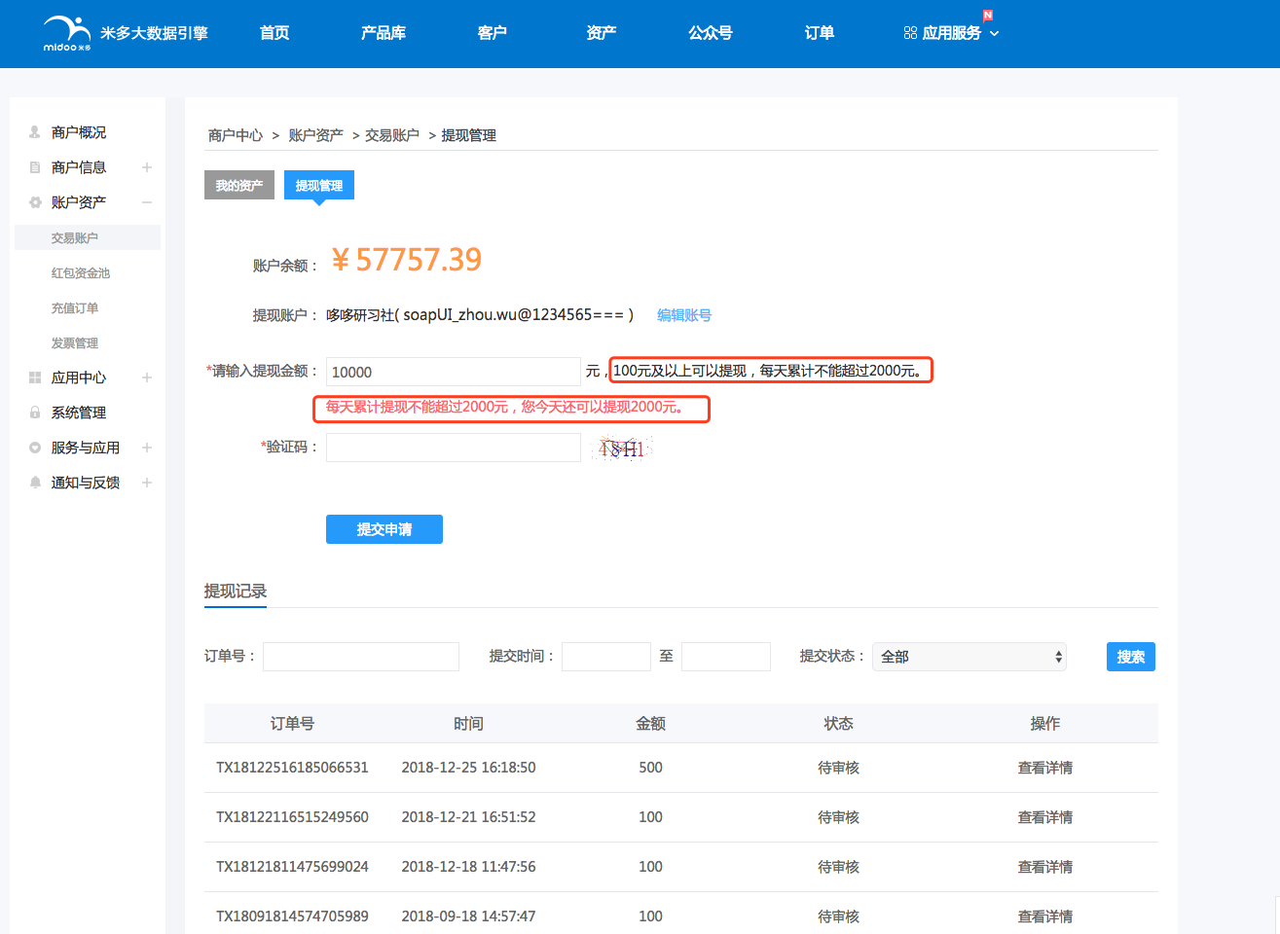Viewport: 1280px width, 934px height.
Task: Click the 商户信息 document icon
Action: [35, 167]
